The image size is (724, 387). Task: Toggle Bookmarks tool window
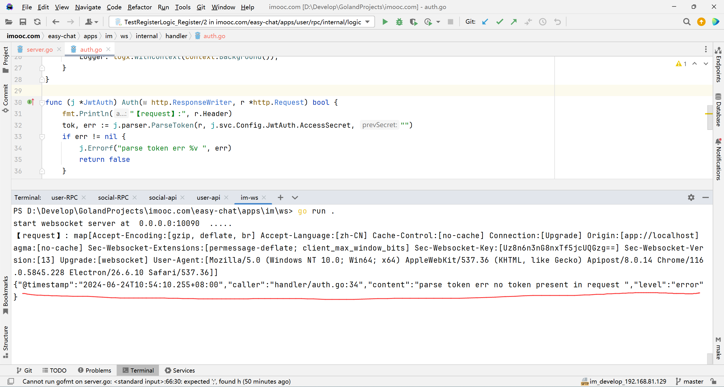[x=5, y=295]
